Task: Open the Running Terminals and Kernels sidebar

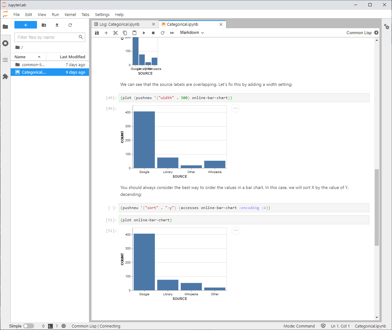Action: (5, 43)
